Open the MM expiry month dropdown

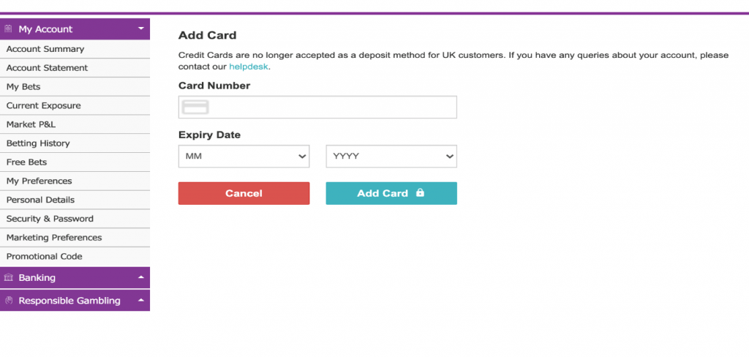[x=244, y=157]
